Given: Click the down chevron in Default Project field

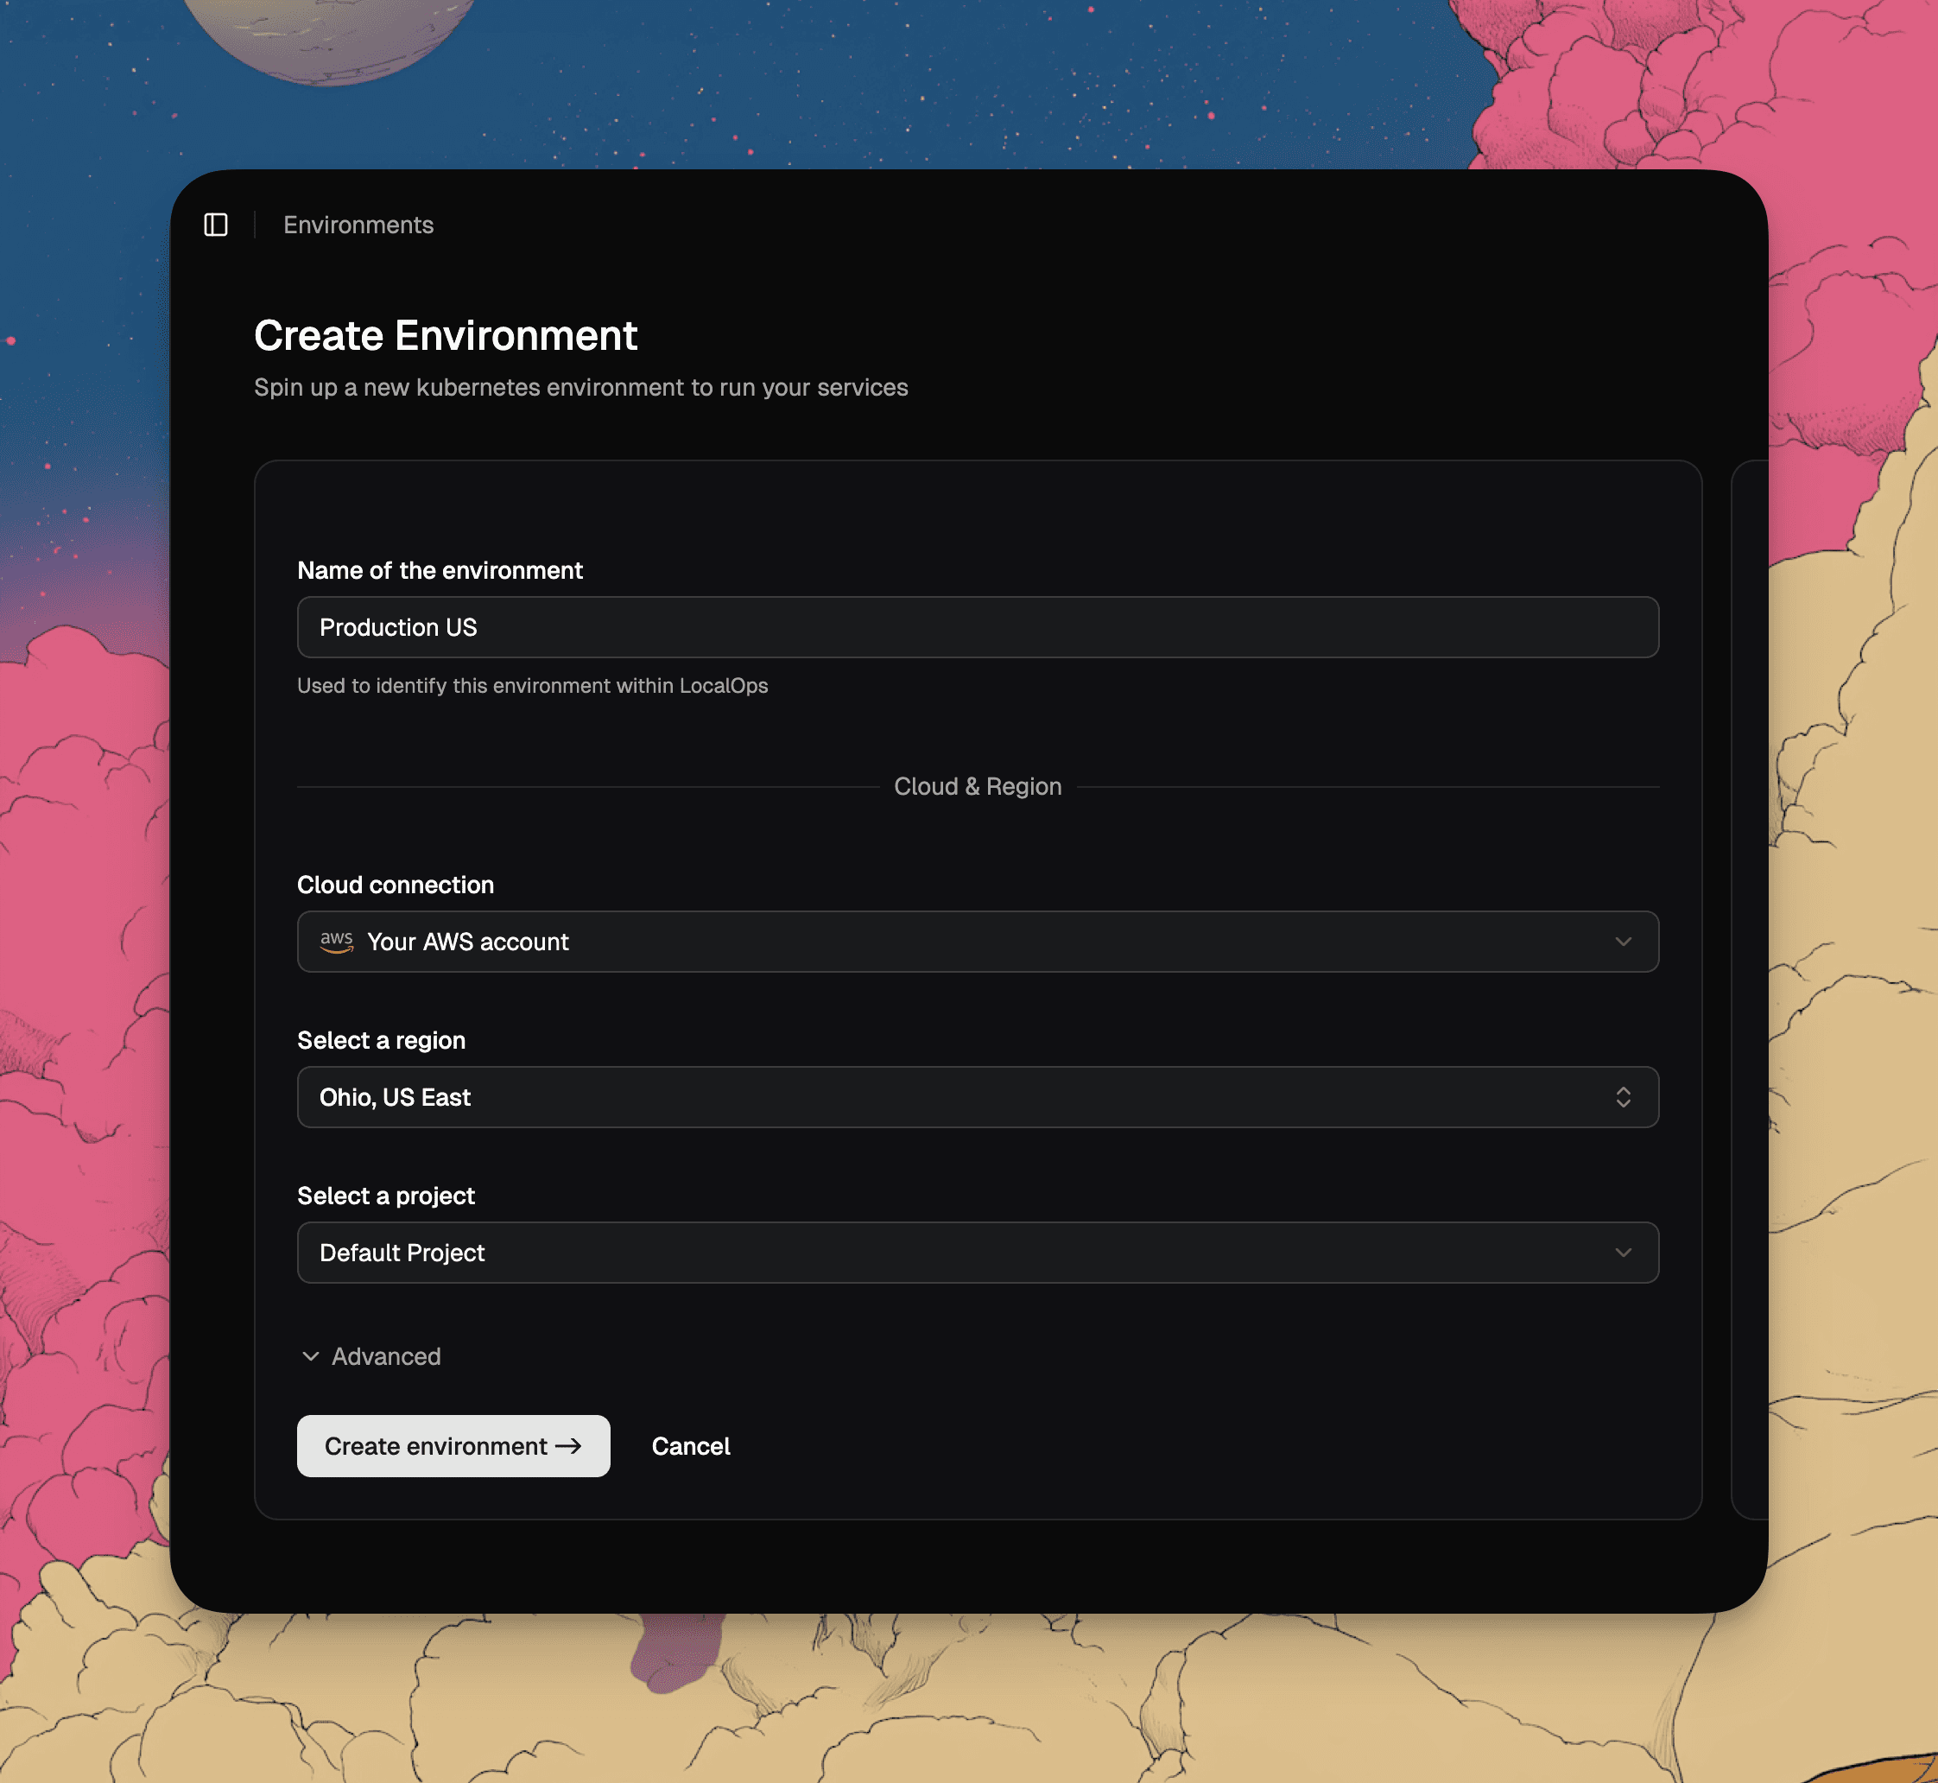Looking at the screenshot, I should pos(1623,1253).
